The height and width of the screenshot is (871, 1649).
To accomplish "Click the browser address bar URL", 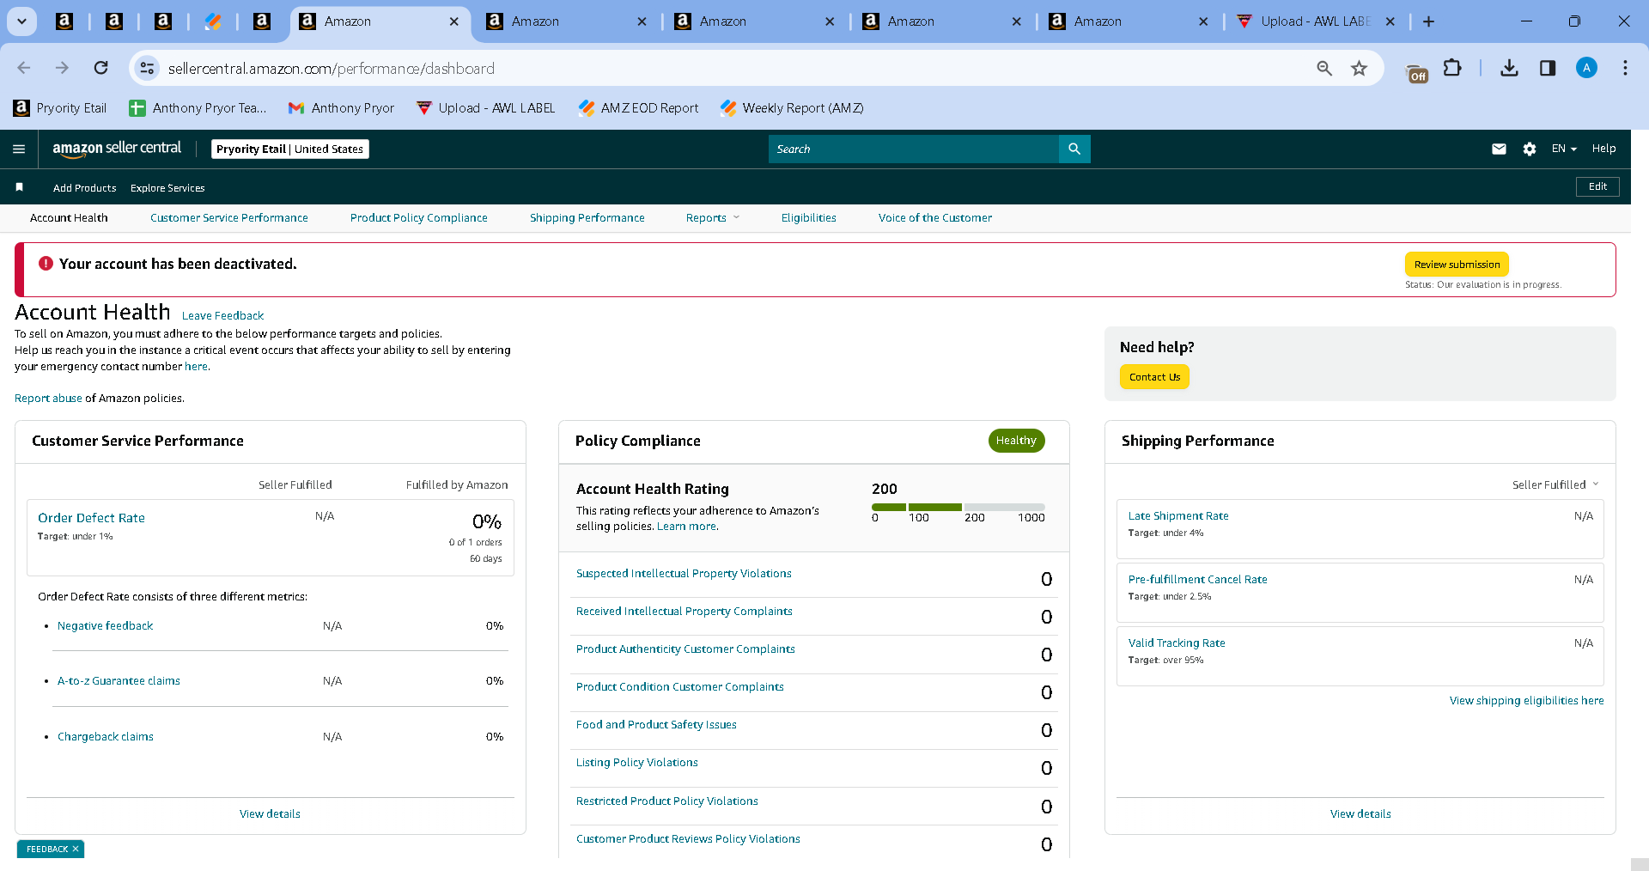I will 332,69.
